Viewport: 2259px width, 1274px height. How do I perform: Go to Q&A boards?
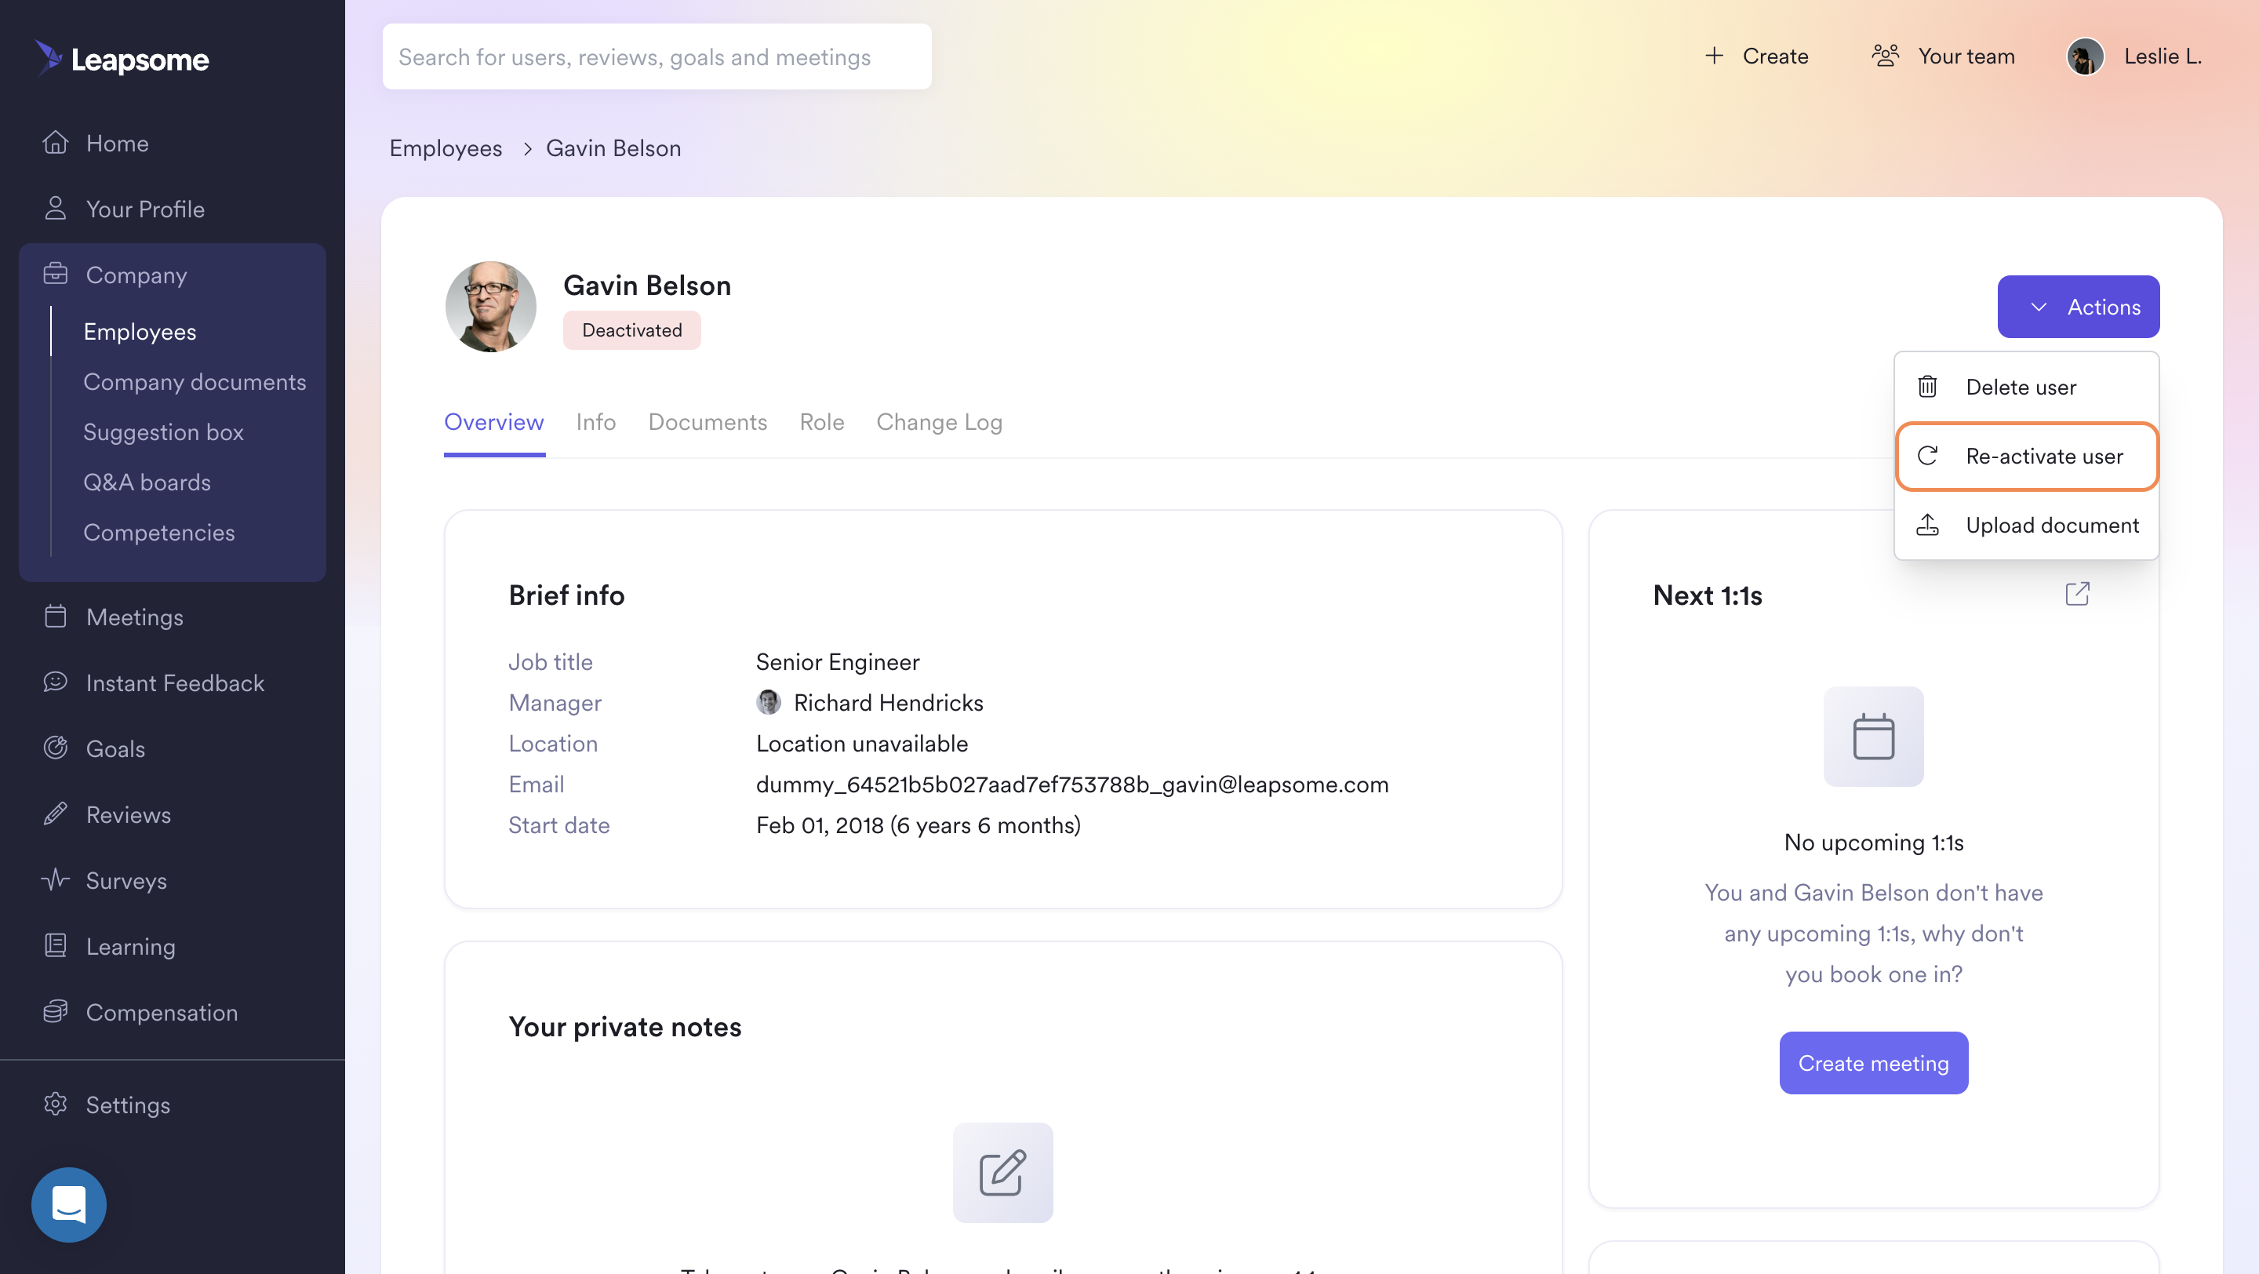point(147,482)
